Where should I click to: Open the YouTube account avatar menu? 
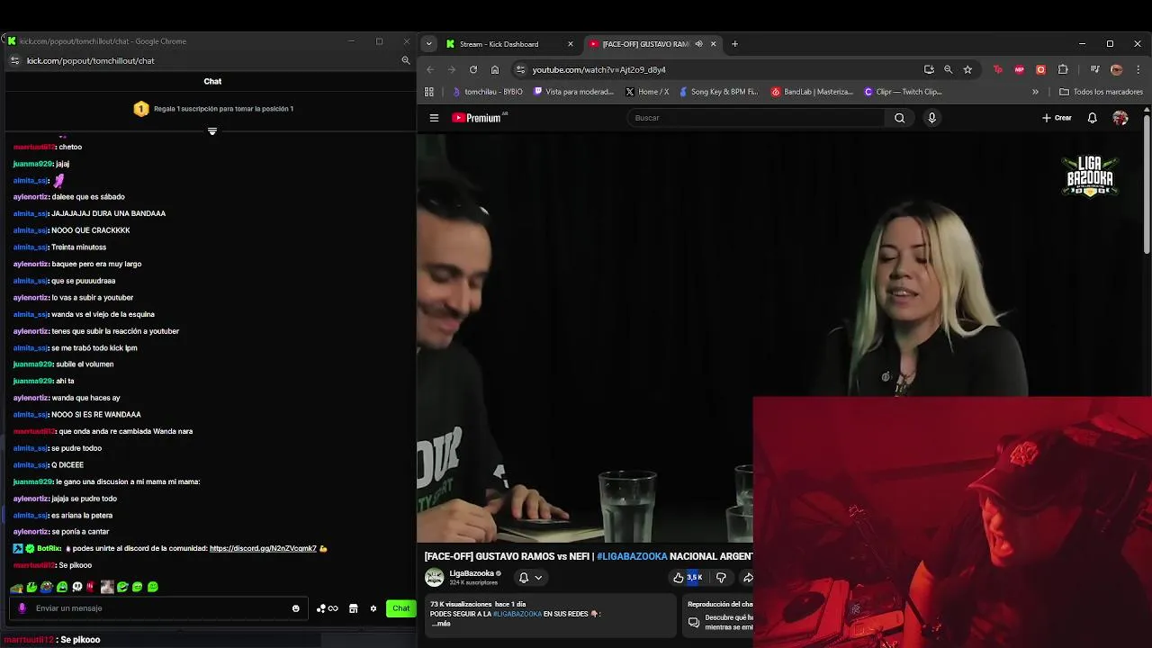1120,118
